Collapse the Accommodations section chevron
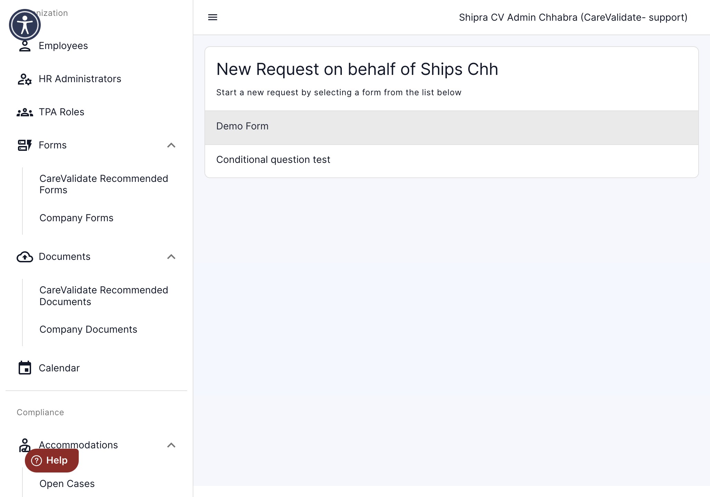This screenshot has height=497, width=710. click(171, 445)
